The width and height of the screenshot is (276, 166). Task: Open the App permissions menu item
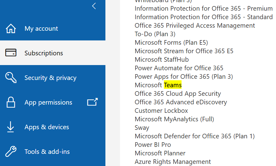point(48,102)
